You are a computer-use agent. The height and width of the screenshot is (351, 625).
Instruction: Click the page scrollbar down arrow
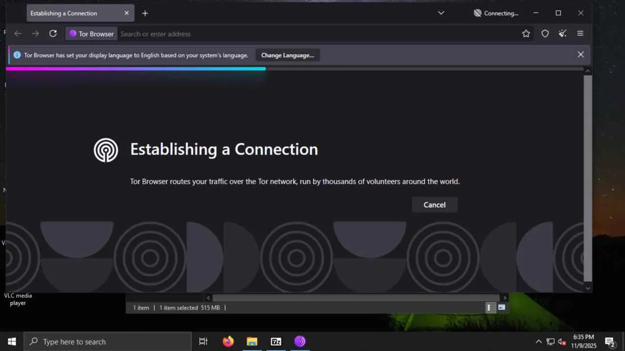click(x=588, y=288)
